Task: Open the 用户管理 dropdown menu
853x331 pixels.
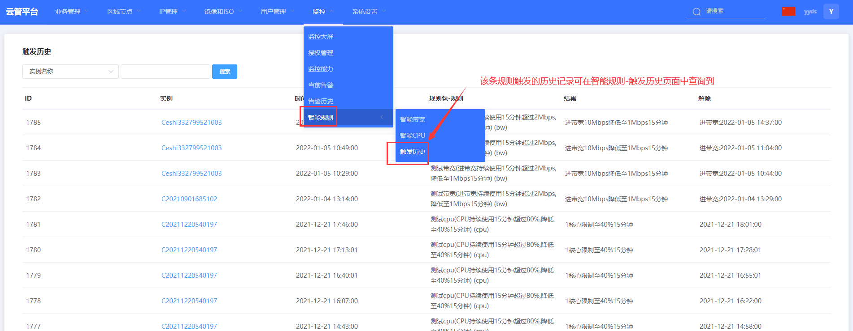Action: [277, 12]
